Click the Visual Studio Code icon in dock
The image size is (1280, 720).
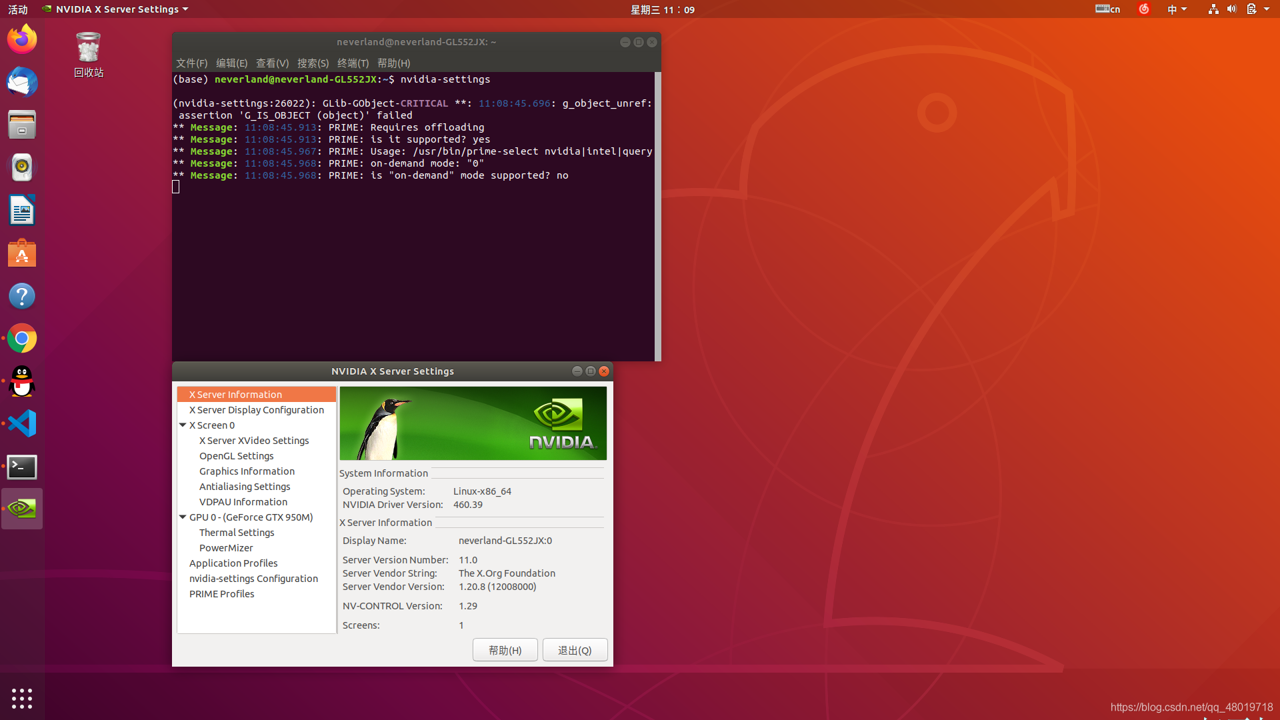click(x=22, y=424)
